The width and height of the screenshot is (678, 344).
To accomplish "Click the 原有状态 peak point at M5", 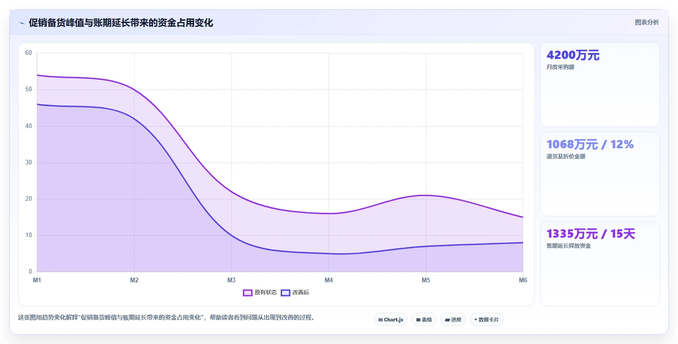I will [426, 195].
